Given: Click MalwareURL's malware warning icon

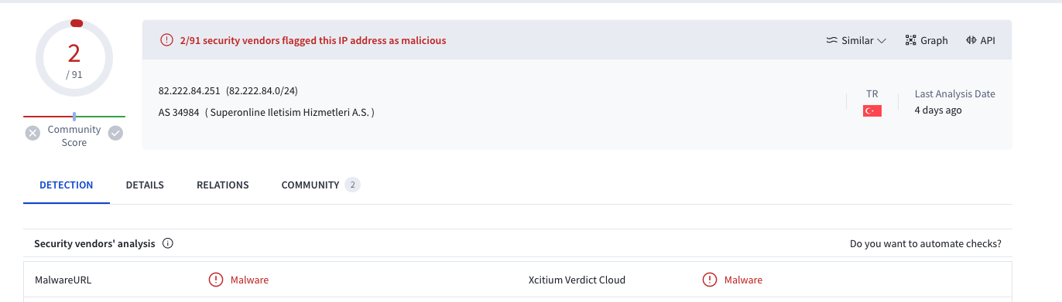Looking at the screenshot, I should tap(216, 280).
